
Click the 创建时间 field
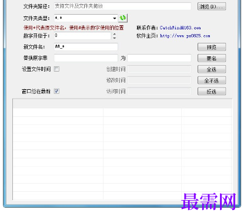tap(159, 69)
